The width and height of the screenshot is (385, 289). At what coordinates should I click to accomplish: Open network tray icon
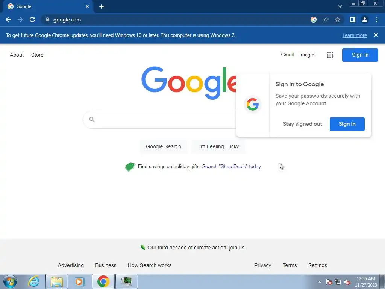coord(338,282)
